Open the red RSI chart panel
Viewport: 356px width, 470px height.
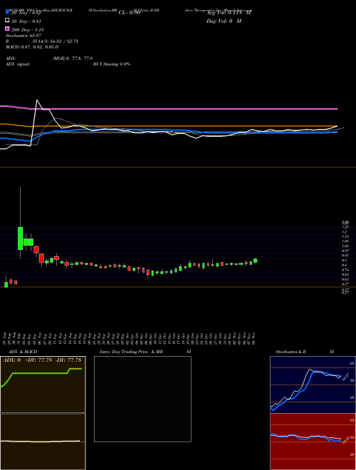tap(313, 442)
